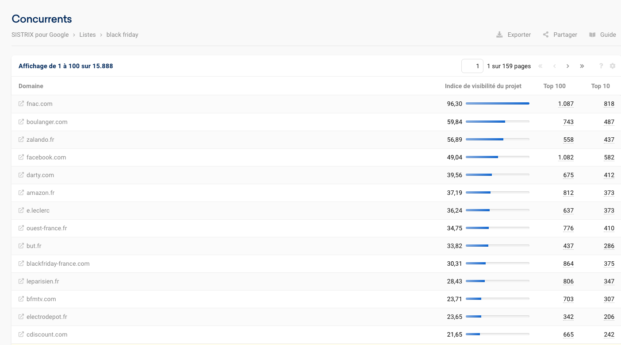Open fnac.com external link icon
This screenshot has width=621, height=345.
(21, 104)
